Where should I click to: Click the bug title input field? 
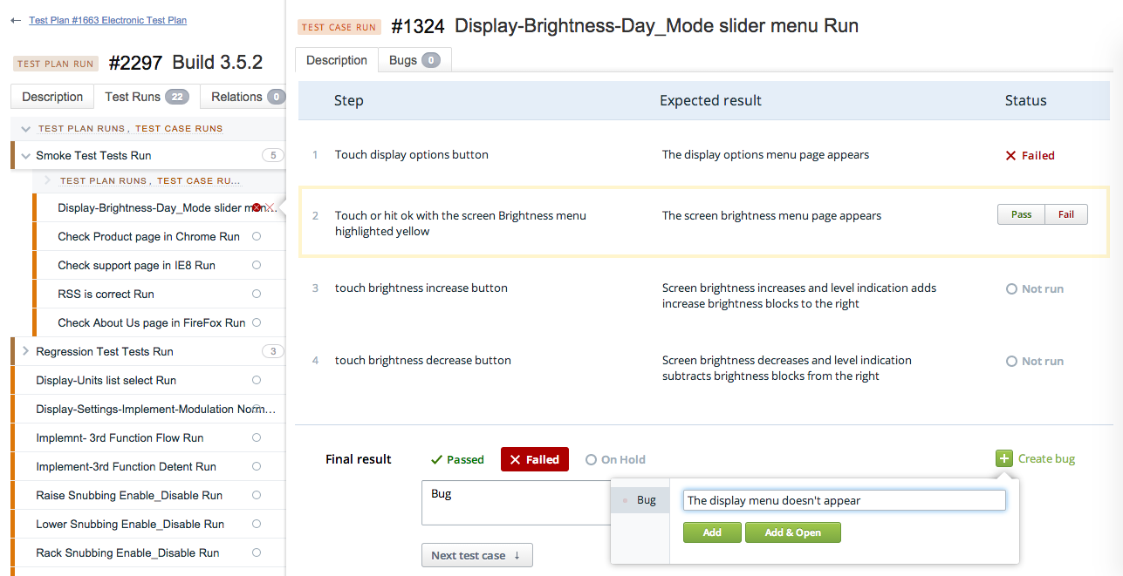(844, 500)
